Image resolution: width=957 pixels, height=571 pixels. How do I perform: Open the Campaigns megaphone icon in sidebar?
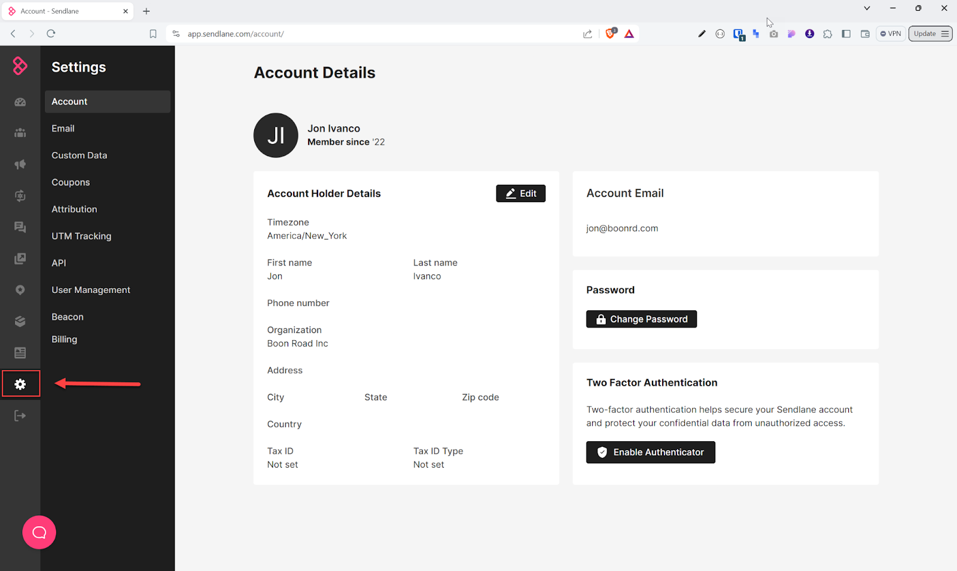[x=20, y=164]
